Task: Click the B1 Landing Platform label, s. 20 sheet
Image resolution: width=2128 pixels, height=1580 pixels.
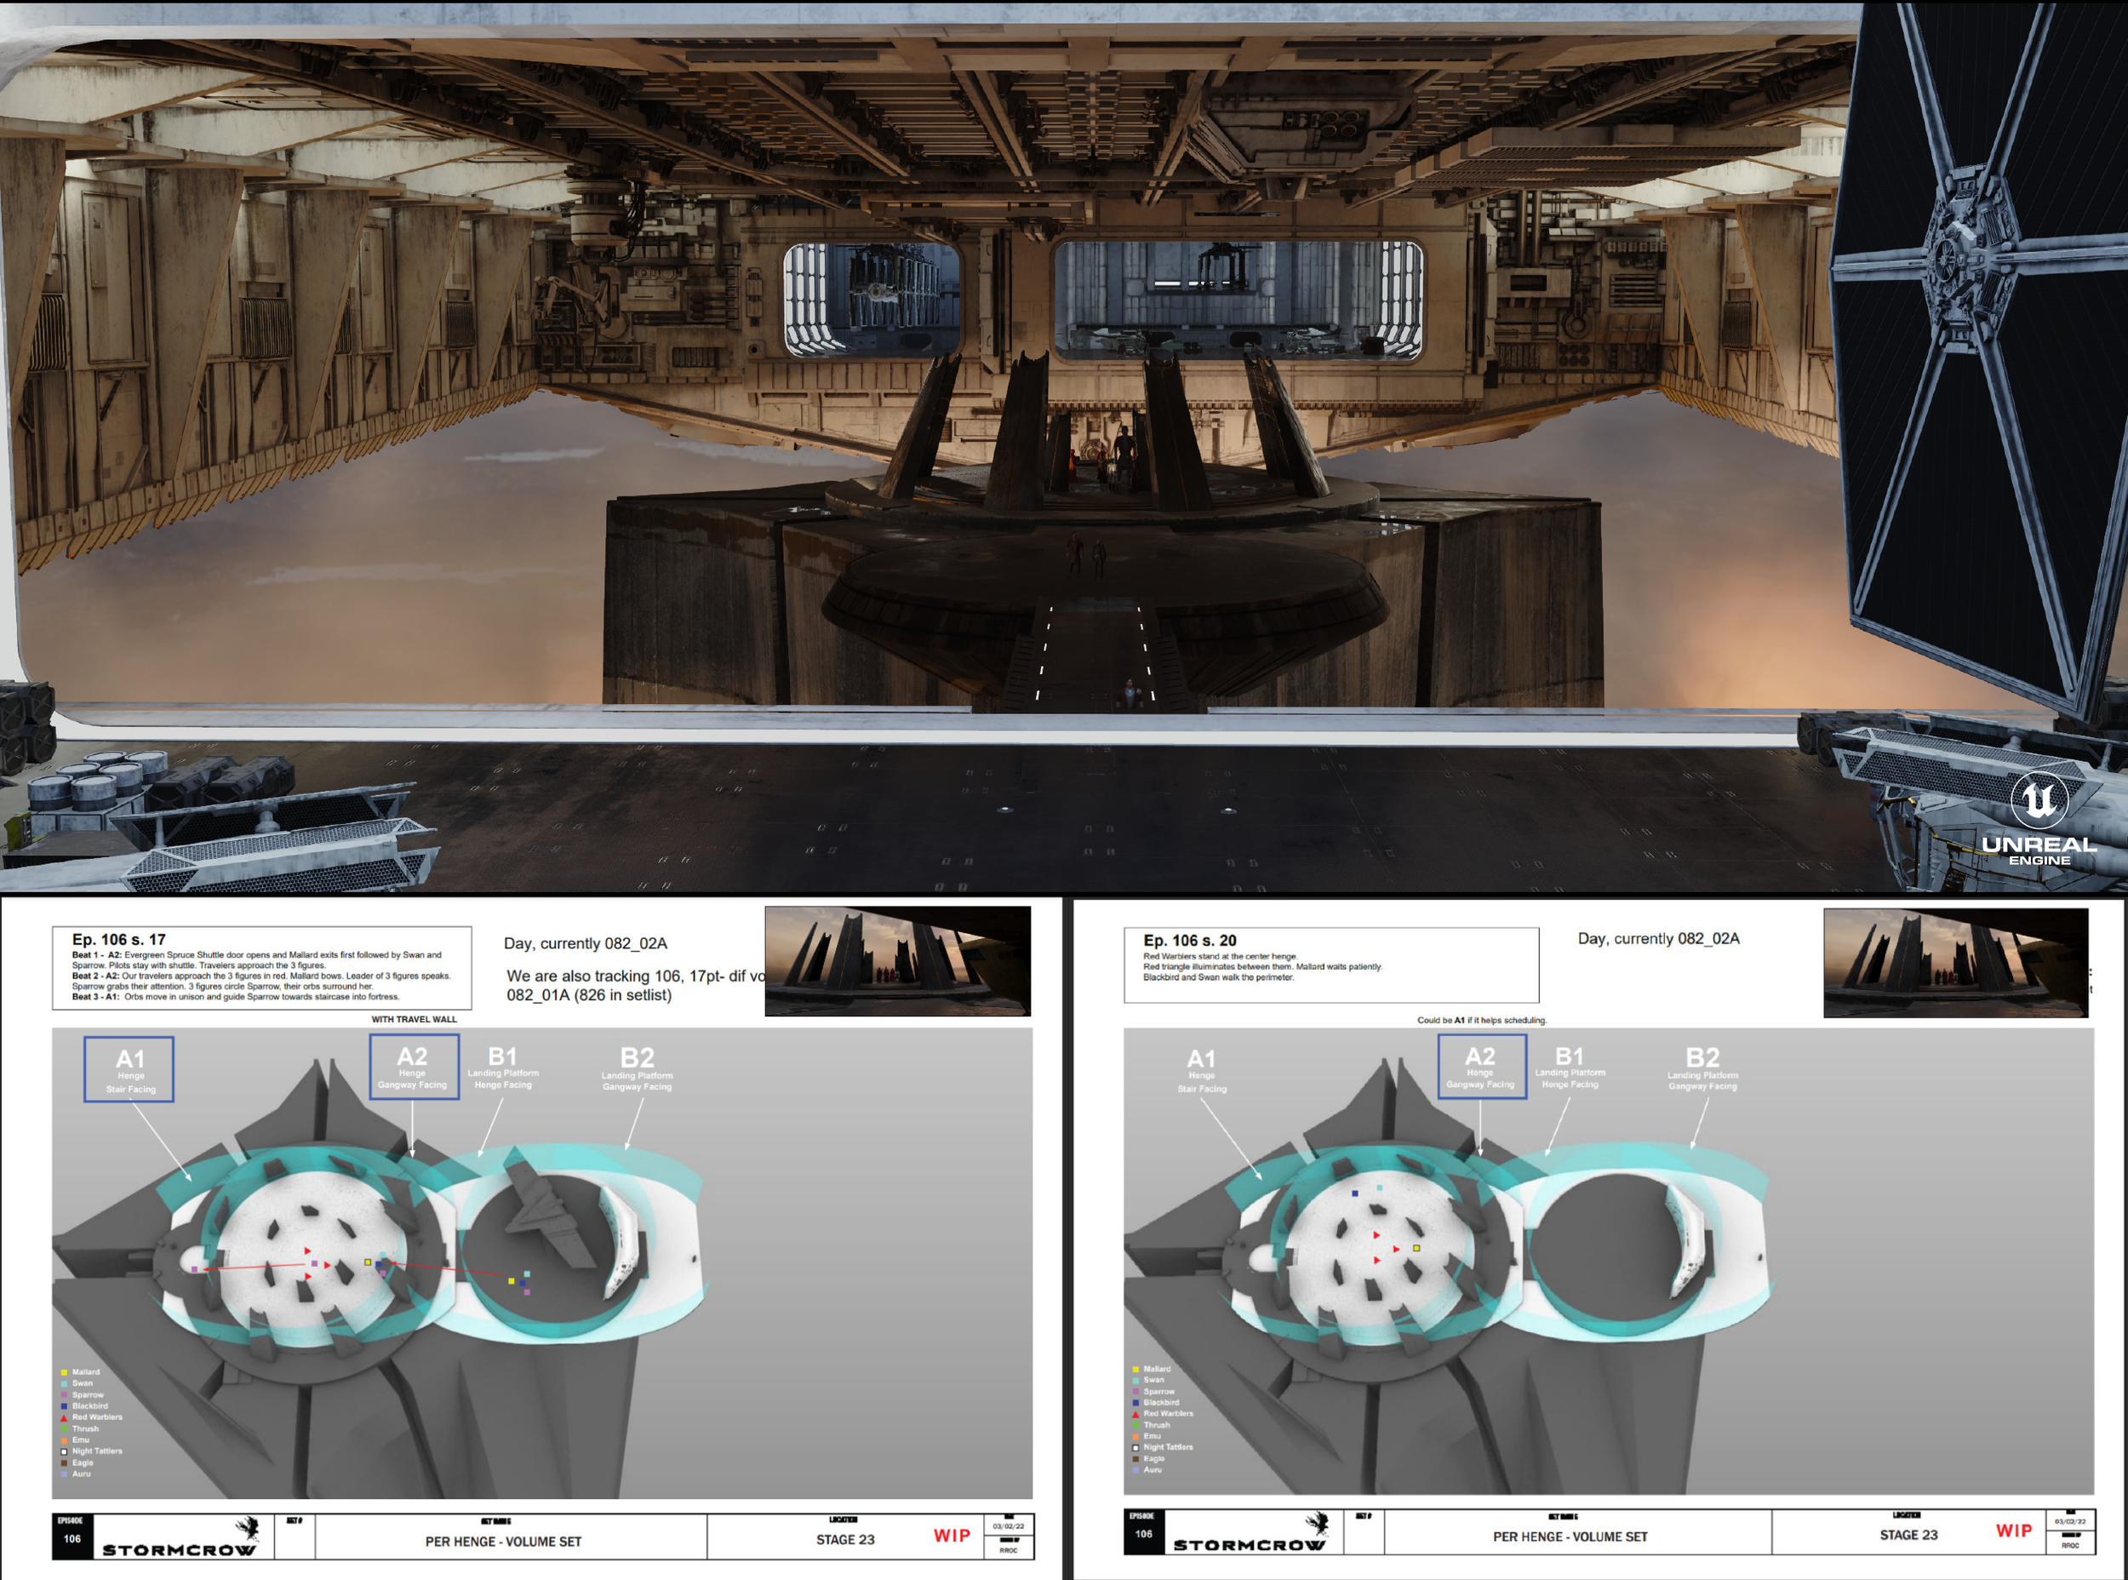Action: click(1570, 1068)
